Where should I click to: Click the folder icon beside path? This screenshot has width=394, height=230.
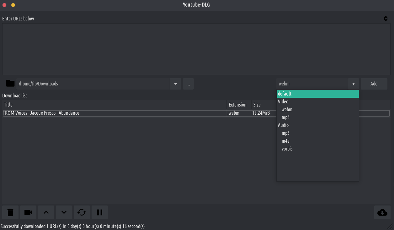point(10,84)
